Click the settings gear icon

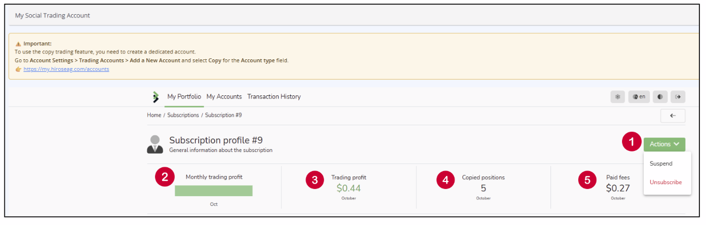coord(618,97)
